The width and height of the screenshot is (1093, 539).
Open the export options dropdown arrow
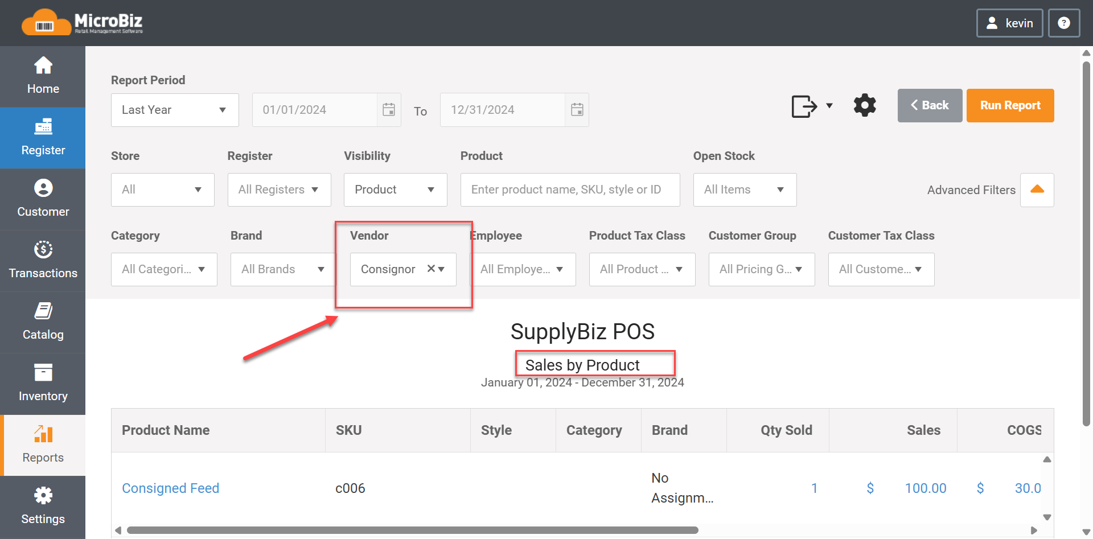click(829, 106)
